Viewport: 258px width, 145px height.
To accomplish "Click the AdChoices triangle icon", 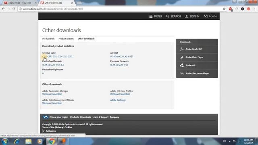I will click(44, 131).
